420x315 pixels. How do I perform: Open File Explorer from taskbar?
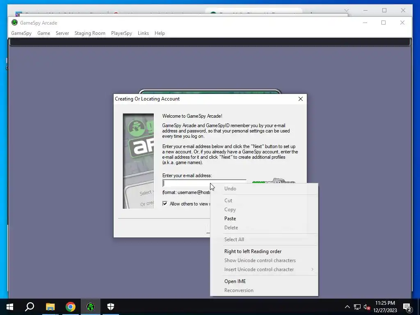50,307
